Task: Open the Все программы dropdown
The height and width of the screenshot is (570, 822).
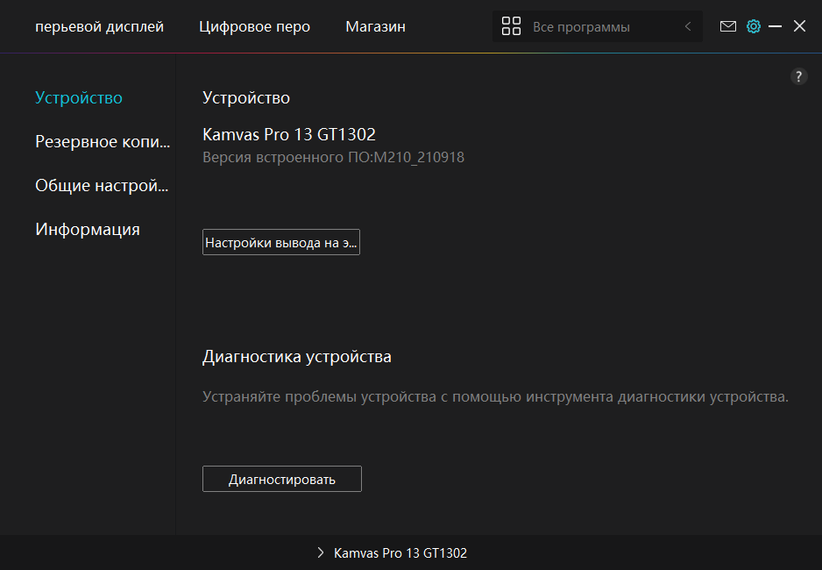Action: [x=581, y=27]
